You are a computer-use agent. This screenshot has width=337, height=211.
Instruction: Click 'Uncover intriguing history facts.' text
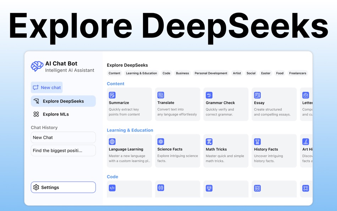[x=269, y=158]
